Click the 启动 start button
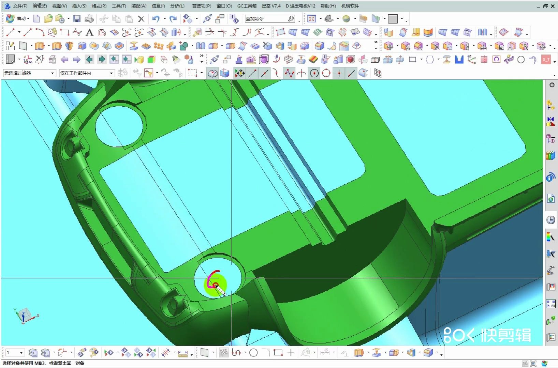The width and height of the screenshot is (558, 368). [18, 18]
